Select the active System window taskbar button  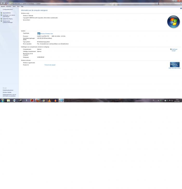click(x=61, y=100)
